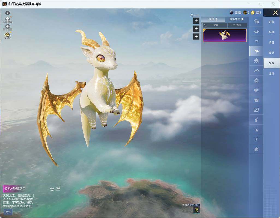This screenshot has height=218, width=280.
Task: Click the 僚机-圣域龙宝 item title
Action: pos(15,189)
